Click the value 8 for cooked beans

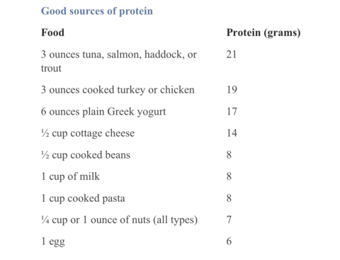[229, 155]
